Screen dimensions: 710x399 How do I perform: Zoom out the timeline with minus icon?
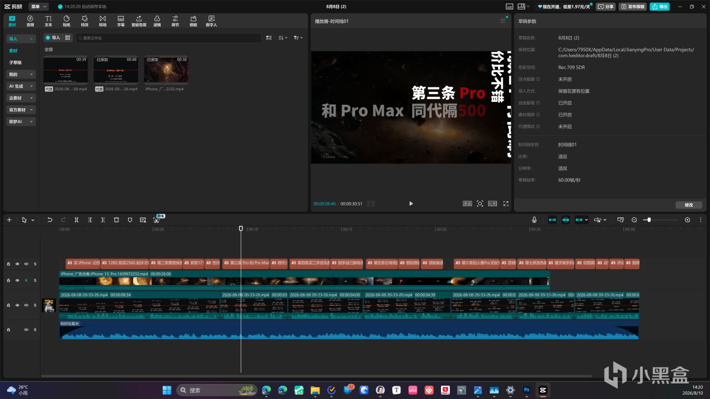pyautogui.click(x=634, y=220)
